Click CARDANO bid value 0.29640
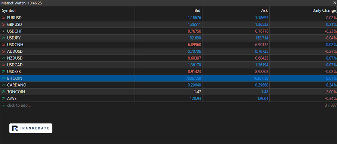Image resolution: width=337 pixels, height=144 pixels. point(194,85)
